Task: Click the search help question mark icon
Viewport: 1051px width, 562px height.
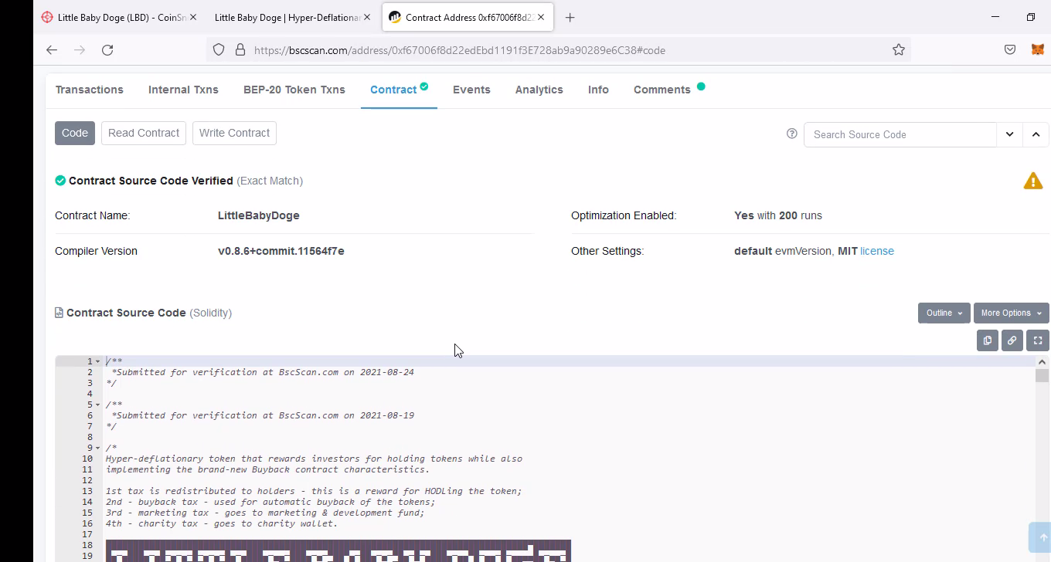Action: [791, 134]
